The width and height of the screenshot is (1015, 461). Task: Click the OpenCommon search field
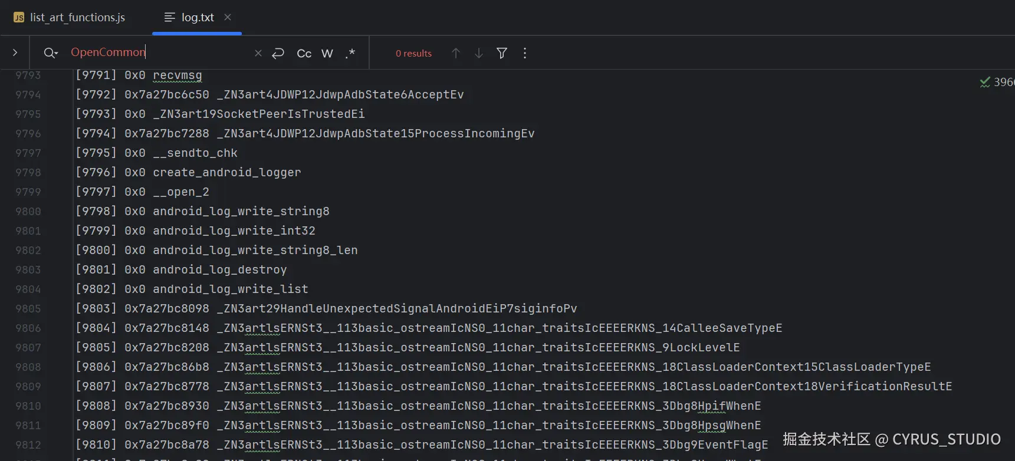click(x=159, y=52)
